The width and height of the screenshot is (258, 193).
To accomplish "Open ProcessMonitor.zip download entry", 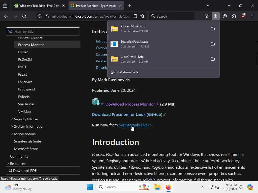I will click(159, 29).
